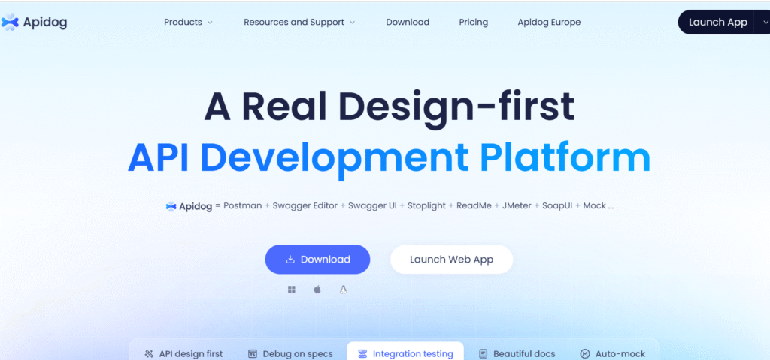Open the Pricing page
Screen dimensions: 770x360
(474, 22)
